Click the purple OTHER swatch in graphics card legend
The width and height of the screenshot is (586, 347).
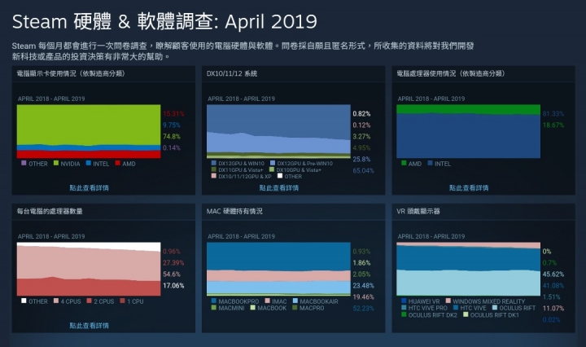[x=24, y=163]
